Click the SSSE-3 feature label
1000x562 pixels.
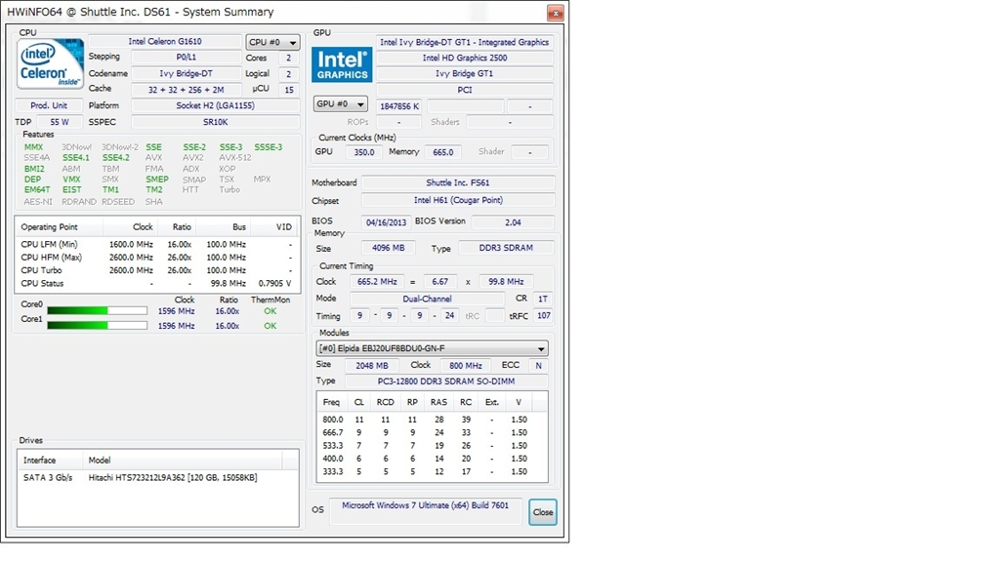268,147
